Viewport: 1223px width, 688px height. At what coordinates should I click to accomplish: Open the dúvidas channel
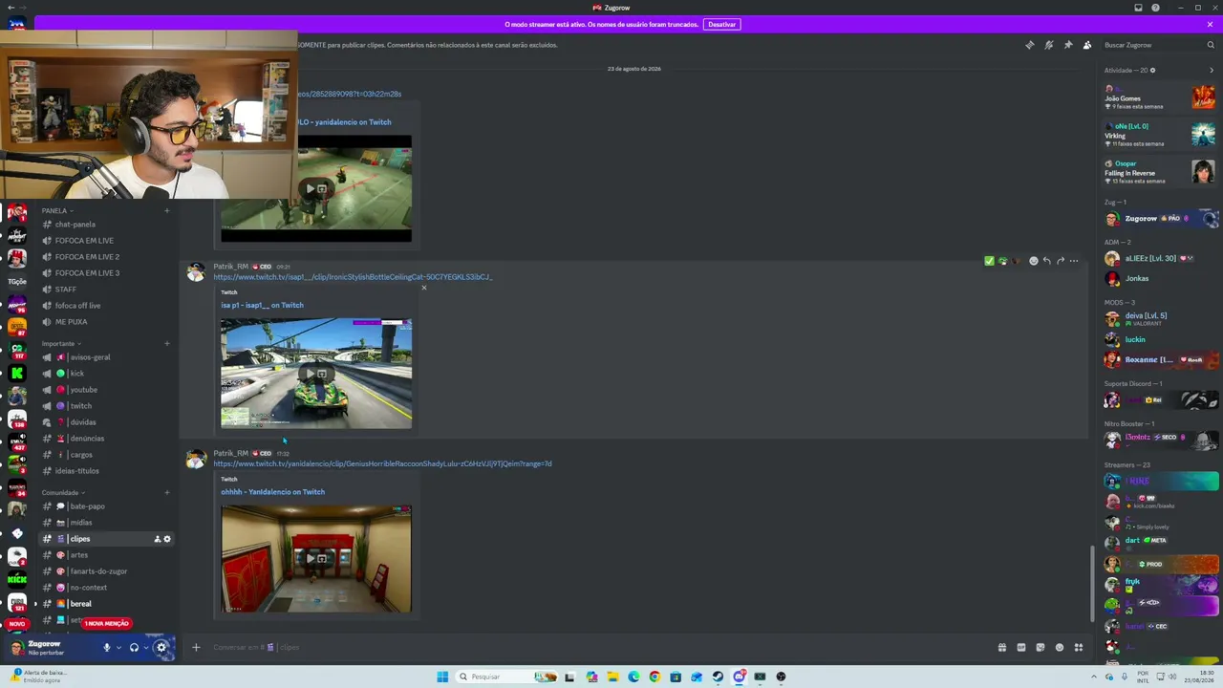(106, 422)
